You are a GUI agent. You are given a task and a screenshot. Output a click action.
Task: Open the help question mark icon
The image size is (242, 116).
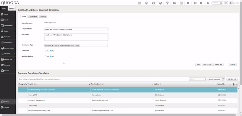pos(208,3)
